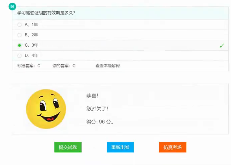Click the C、3年 option label
Screen dimensions: 231x165
pos(31,45)
